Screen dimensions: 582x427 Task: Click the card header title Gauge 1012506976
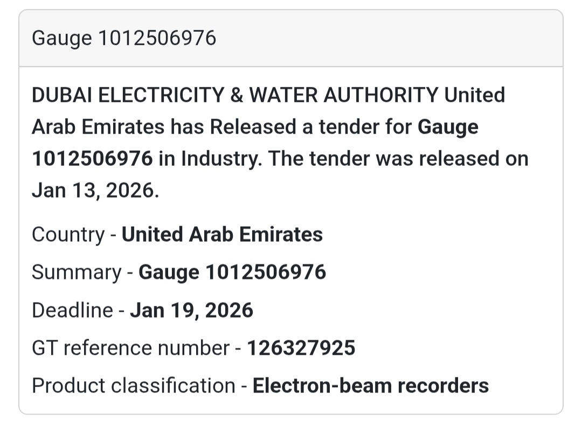tap(124, 38)
